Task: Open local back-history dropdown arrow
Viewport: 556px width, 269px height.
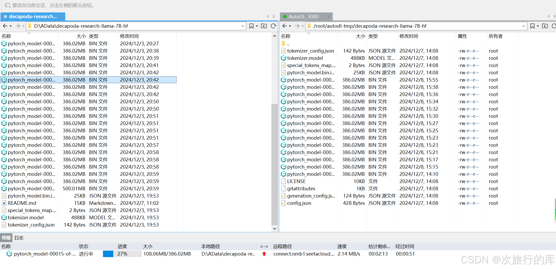Action: click(x=11, y=26)
